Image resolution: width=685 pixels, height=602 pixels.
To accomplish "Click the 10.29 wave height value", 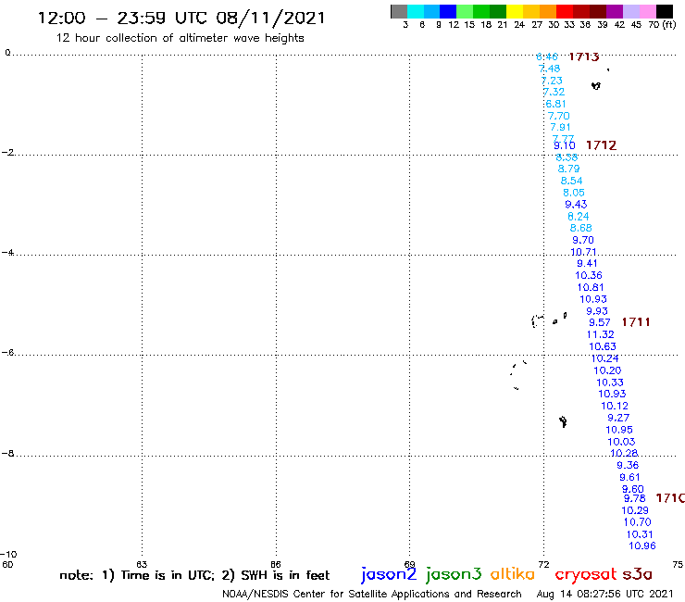I will coord(635,510).
